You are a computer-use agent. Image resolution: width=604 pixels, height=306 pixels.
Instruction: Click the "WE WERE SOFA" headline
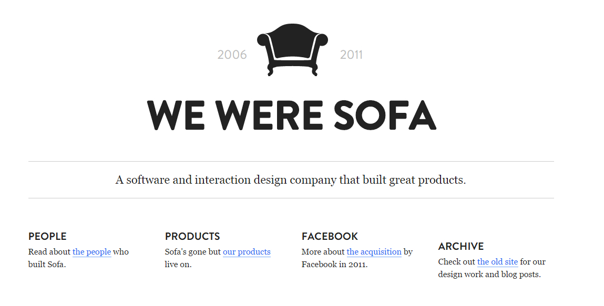[x=291, y=115]
